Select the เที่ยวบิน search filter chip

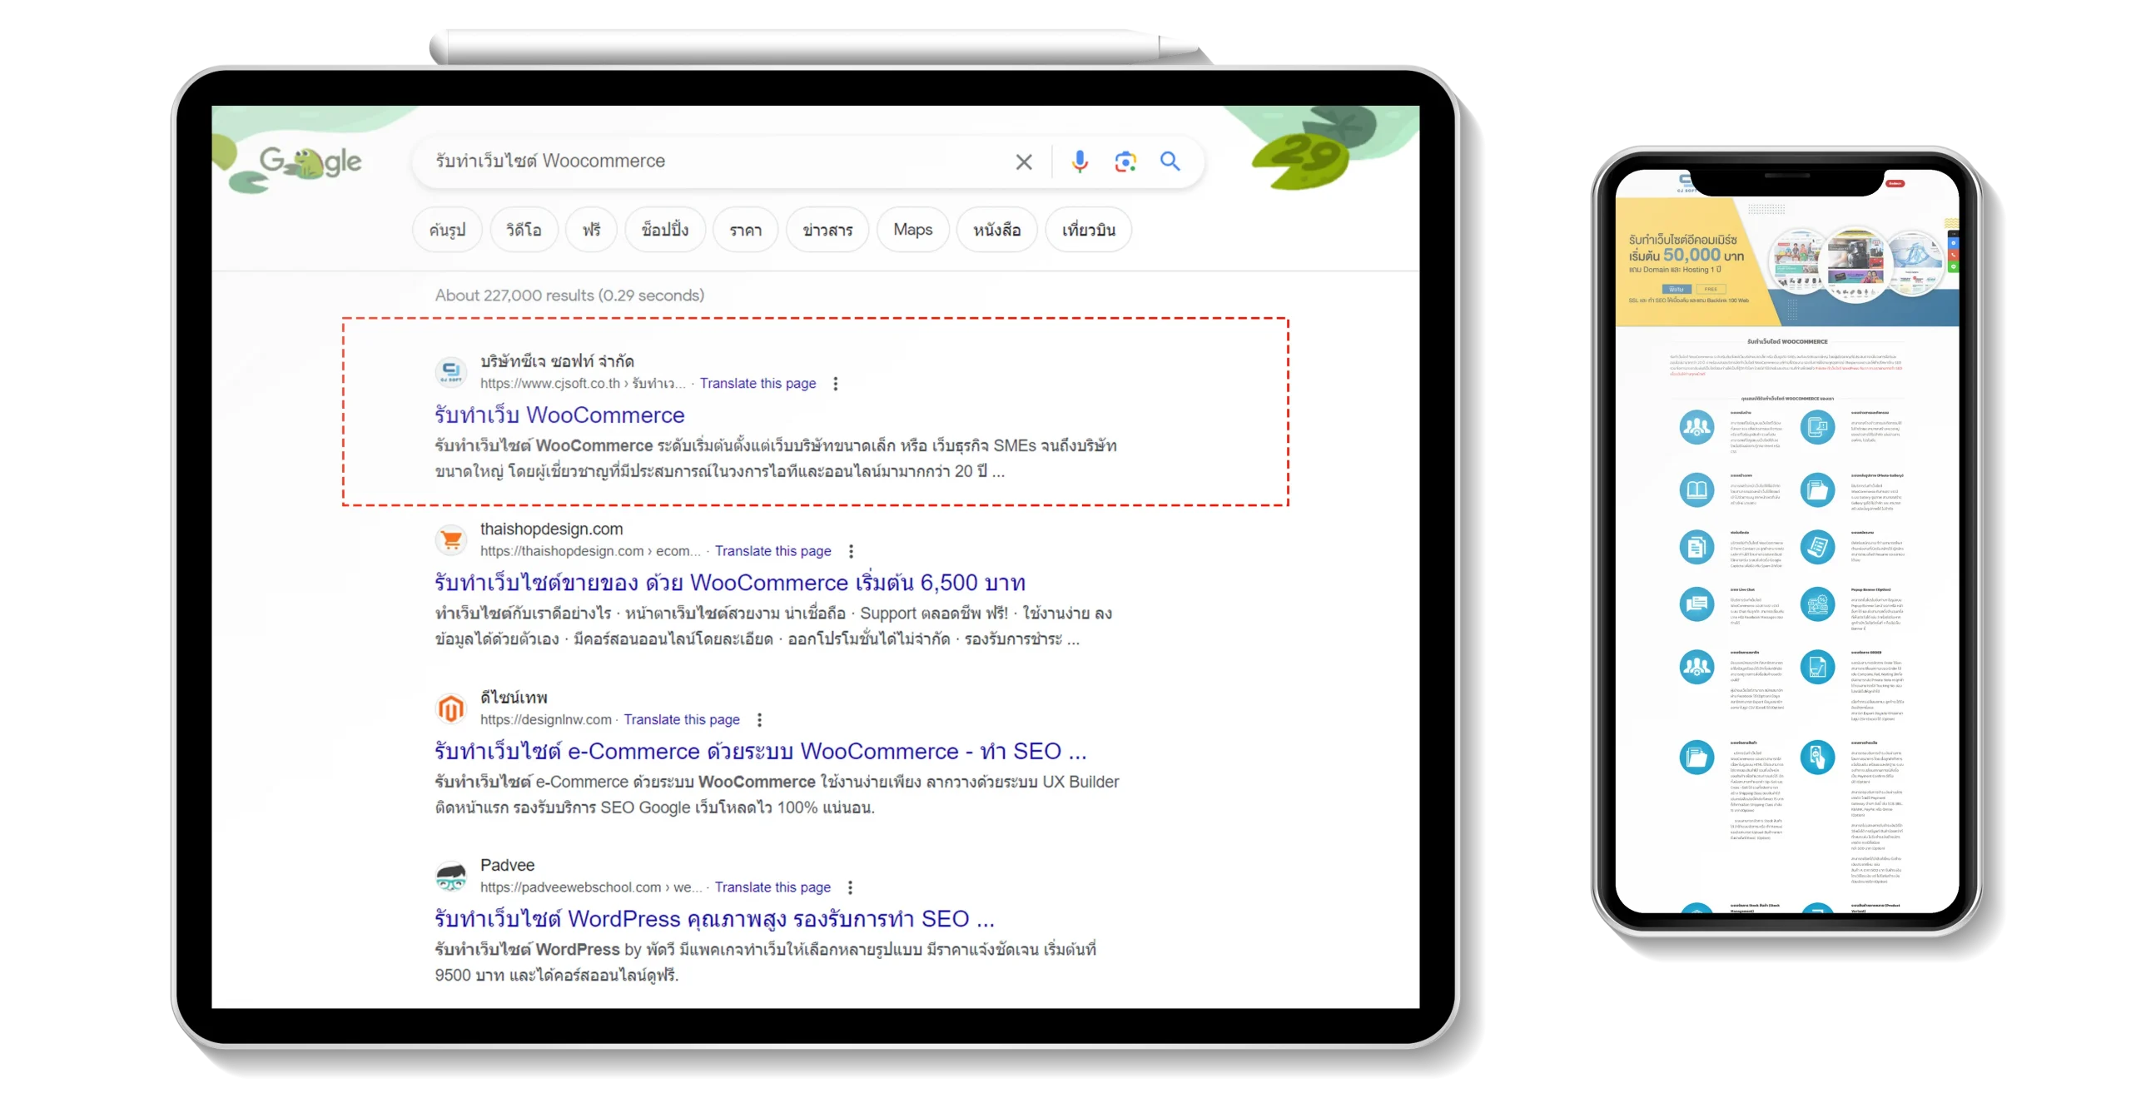[1088, 230]
